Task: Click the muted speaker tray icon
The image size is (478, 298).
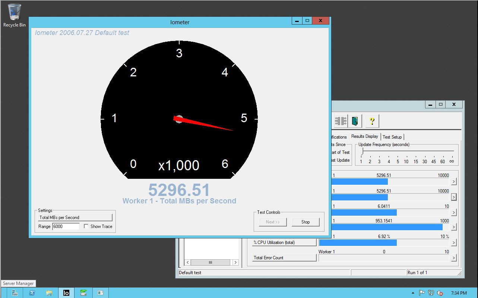Action: [x=440, y=293]
